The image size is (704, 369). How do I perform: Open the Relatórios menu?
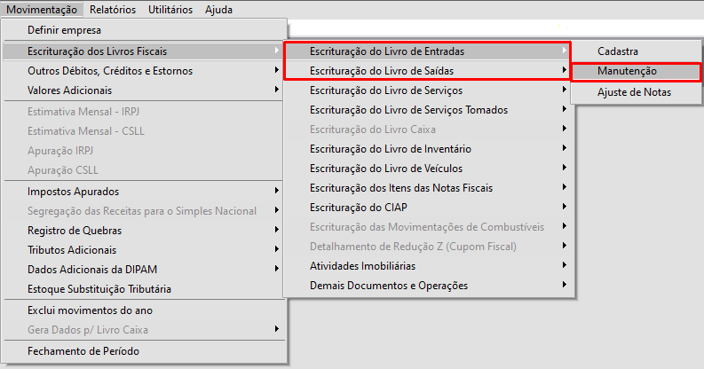coord(113,10)
